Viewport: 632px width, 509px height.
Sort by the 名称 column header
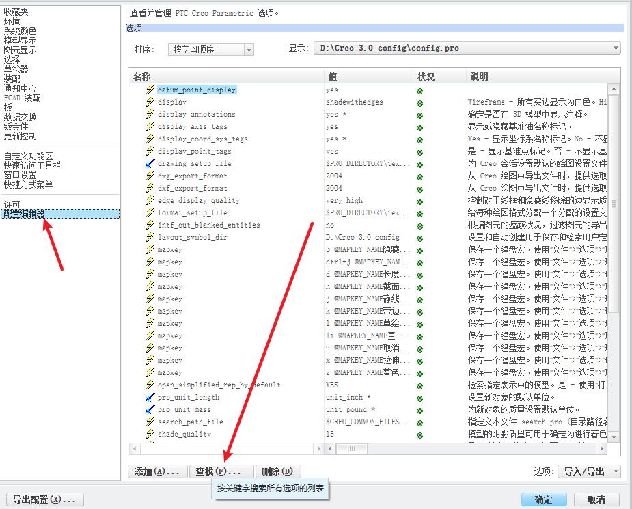[x=227, y=77]
